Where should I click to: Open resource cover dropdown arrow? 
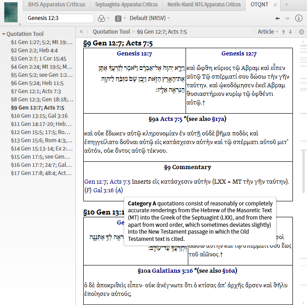click(x=20, y=25)
